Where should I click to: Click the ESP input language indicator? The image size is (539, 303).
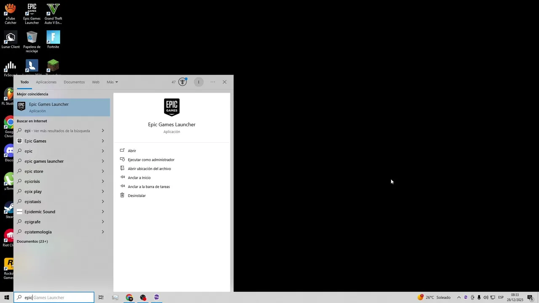pyautogui.click(x=501, y=298)
